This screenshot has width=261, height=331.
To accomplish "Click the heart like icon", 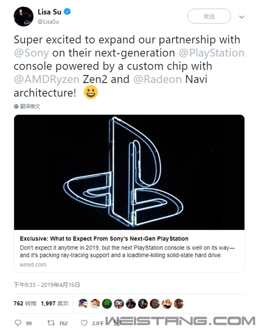I will pos(84,323).
